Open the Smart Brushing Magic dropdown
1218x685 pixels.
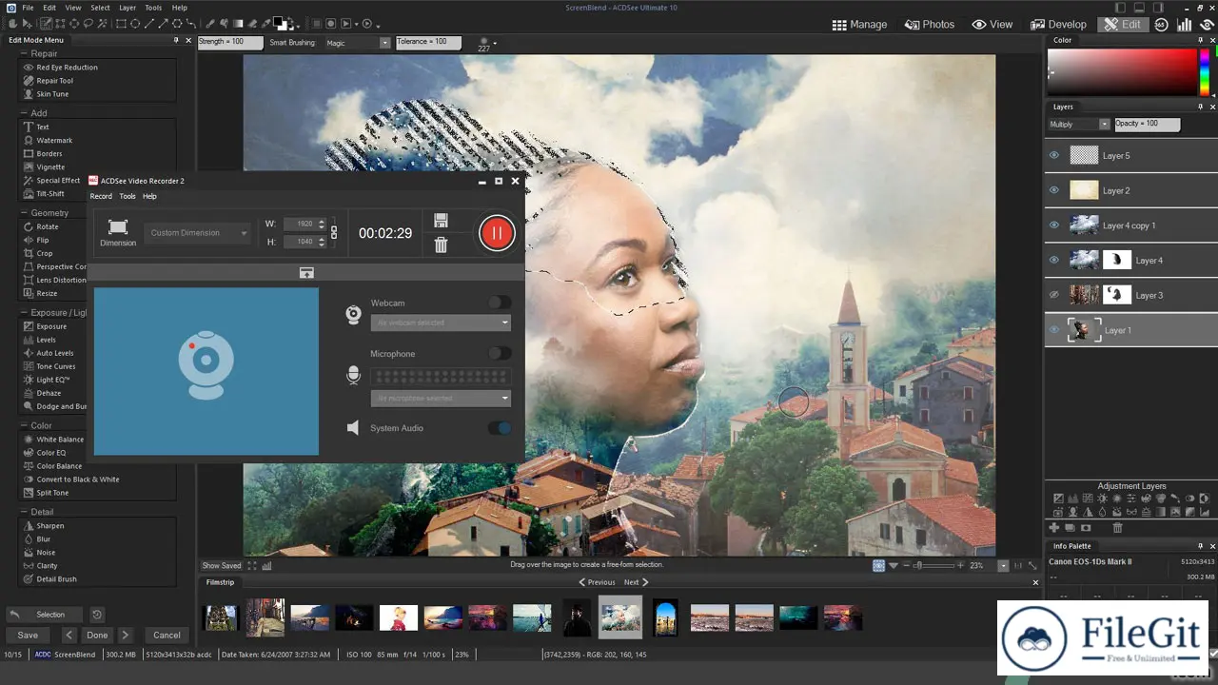click(x=357, y=43)
